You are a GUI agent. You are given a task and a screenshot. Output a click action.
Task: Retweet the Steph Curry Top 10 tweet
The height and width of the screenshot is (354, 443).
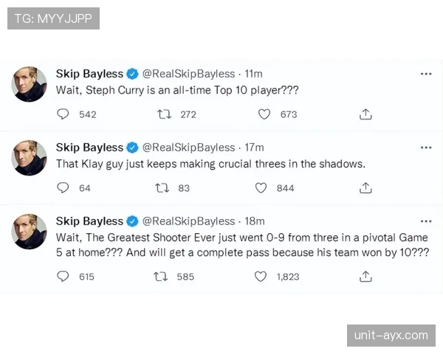164,114
